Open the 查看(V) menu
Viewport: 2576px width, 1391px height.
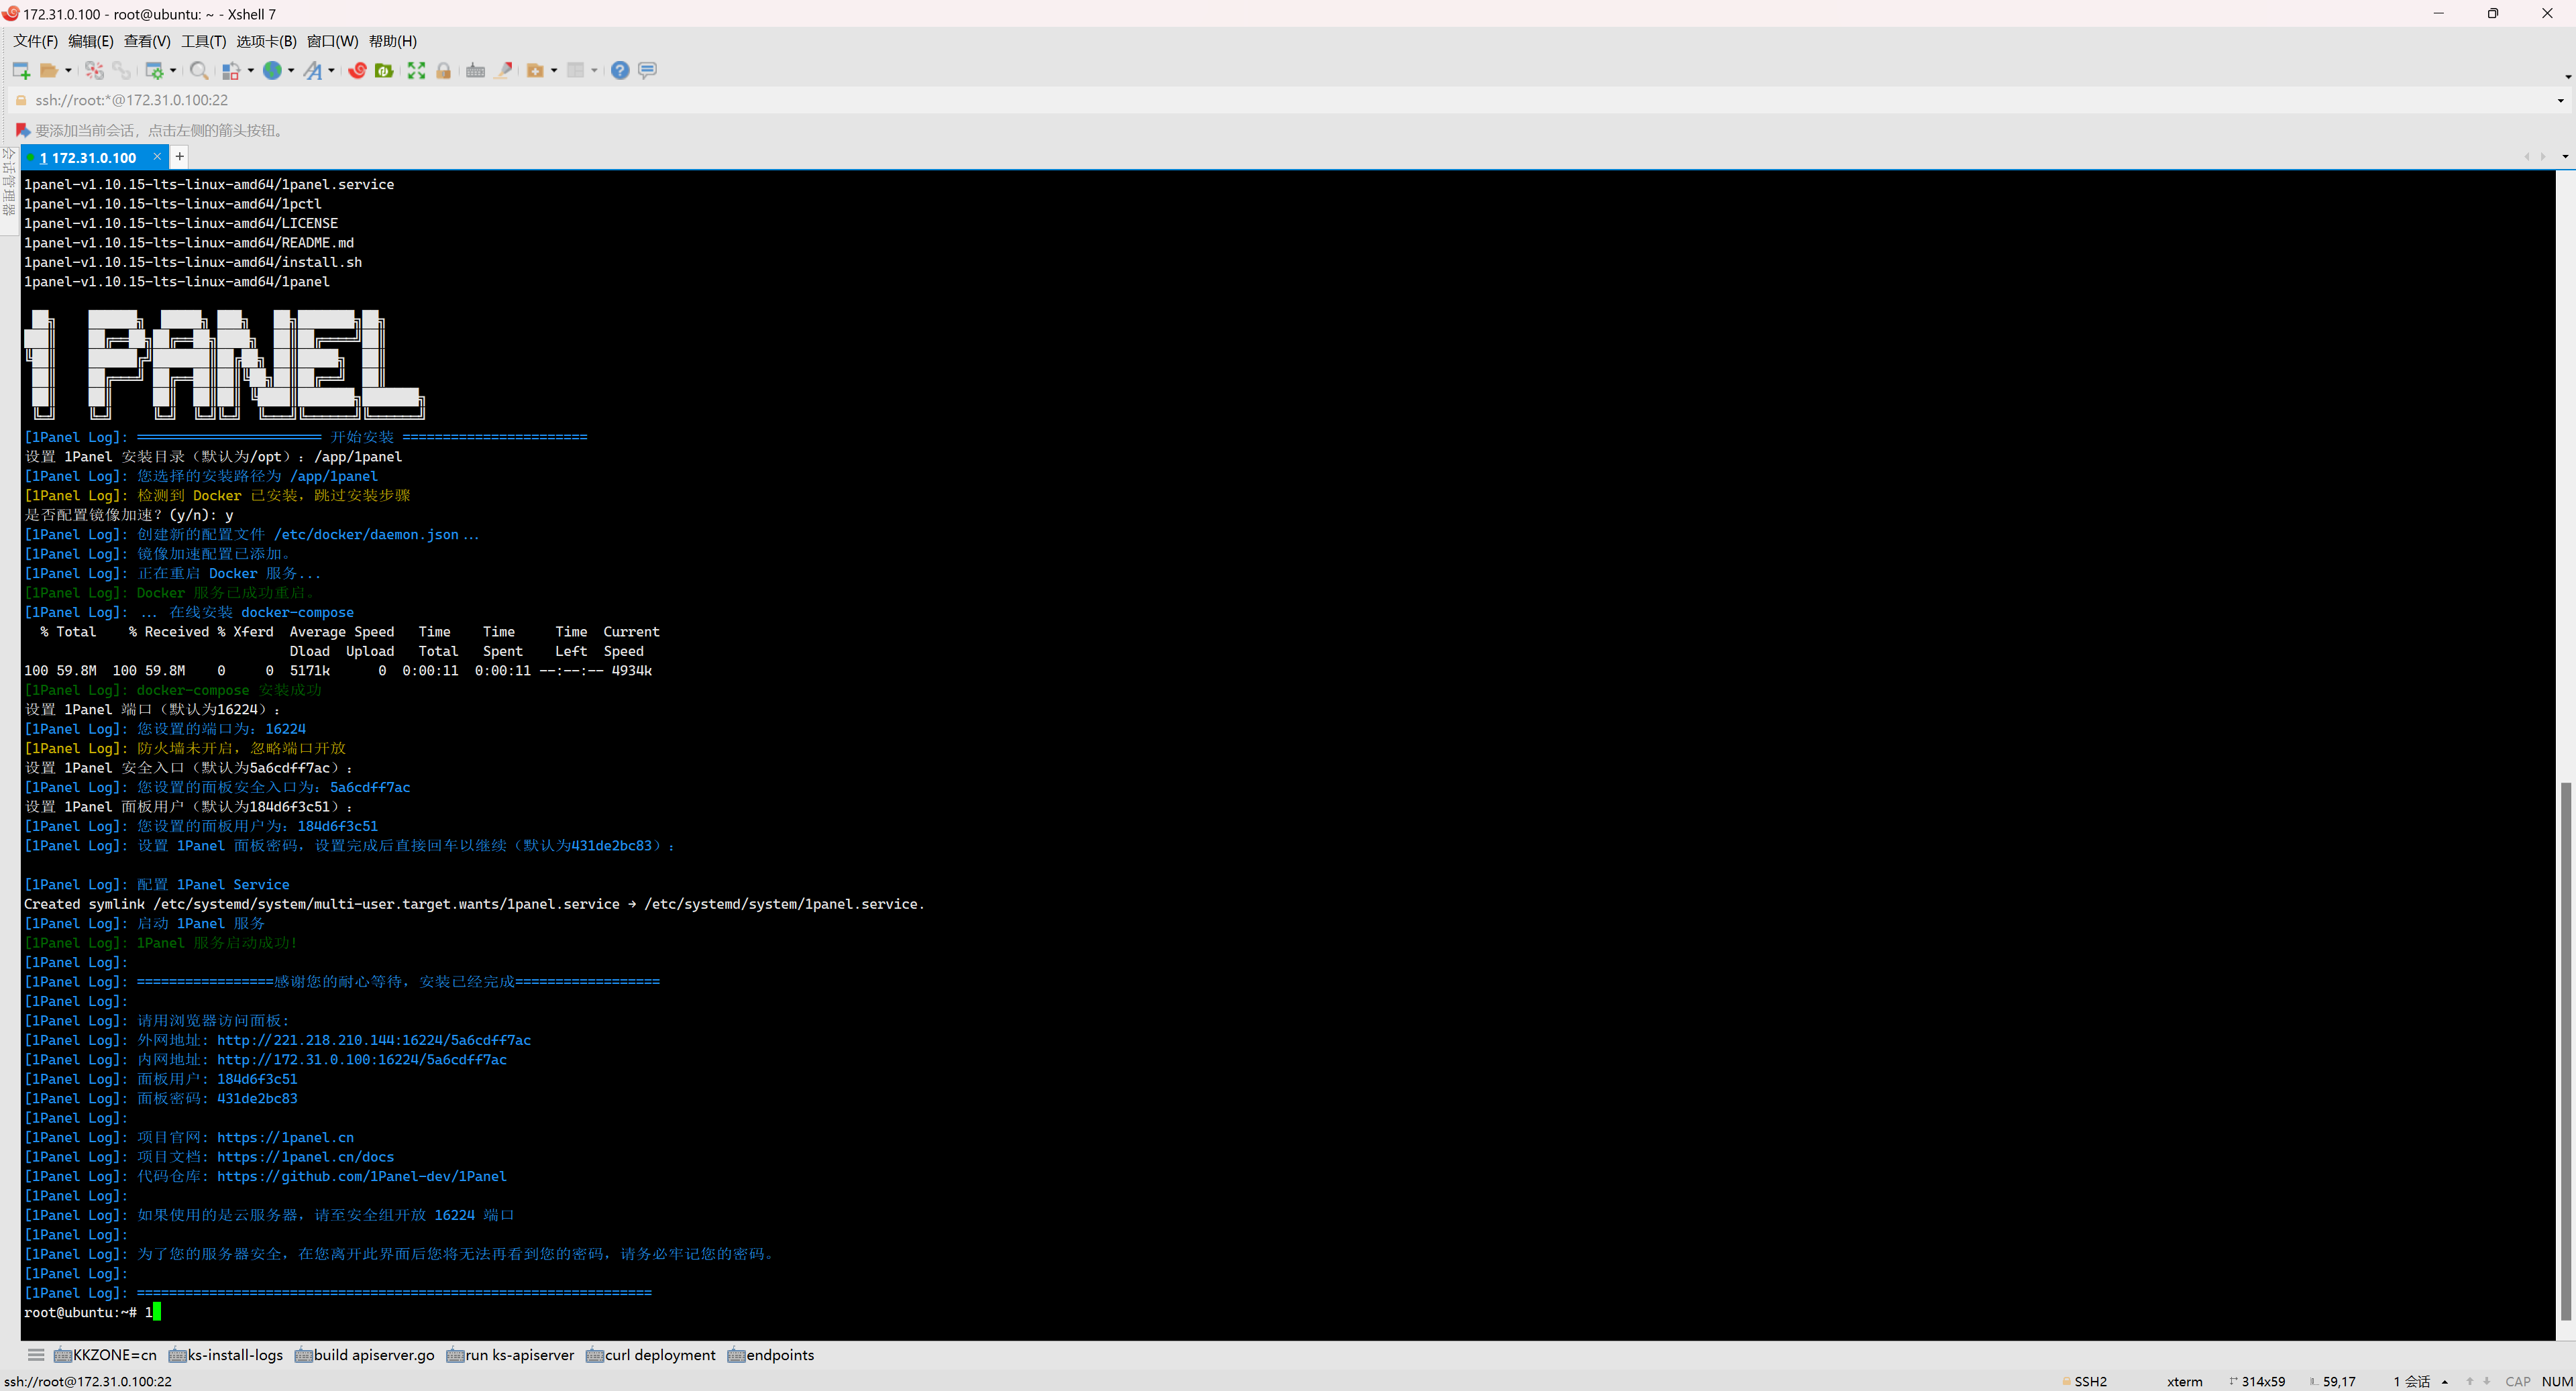click(147, 41)
